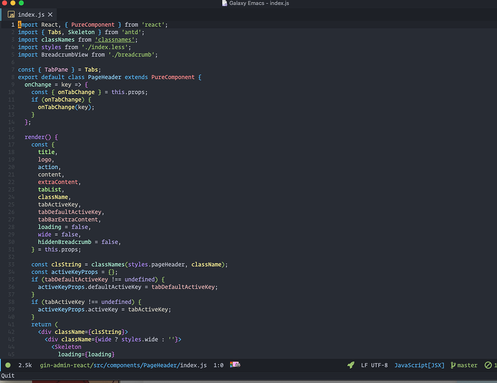Click the 2.5k buffer size indicator

[x=24, y=365]
